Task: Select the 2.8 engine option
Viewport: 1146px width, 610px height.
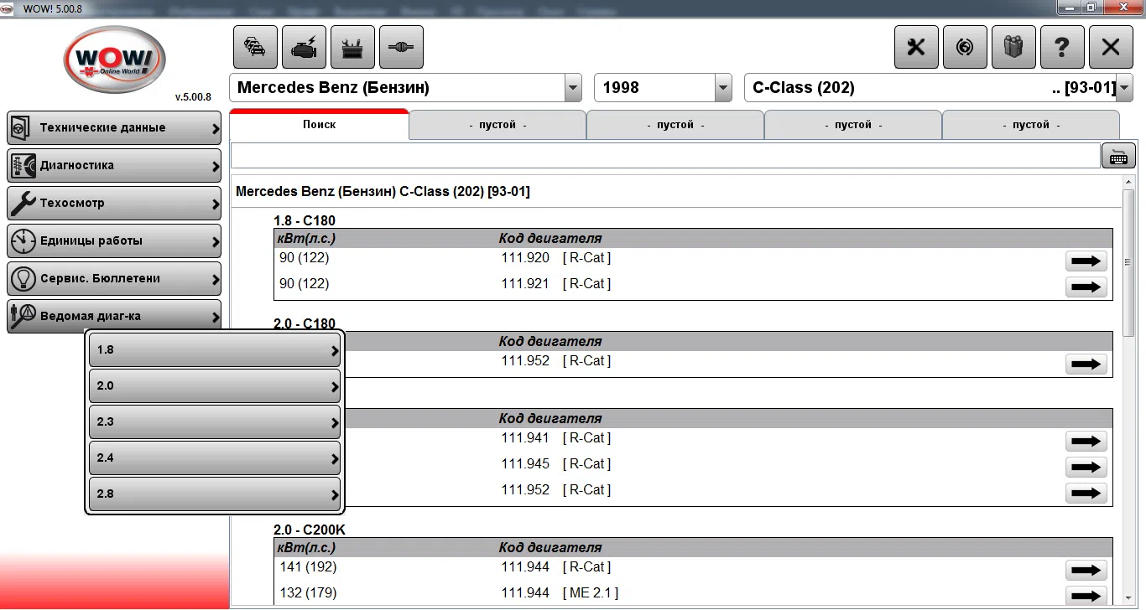Action: [x=215, y=494]
